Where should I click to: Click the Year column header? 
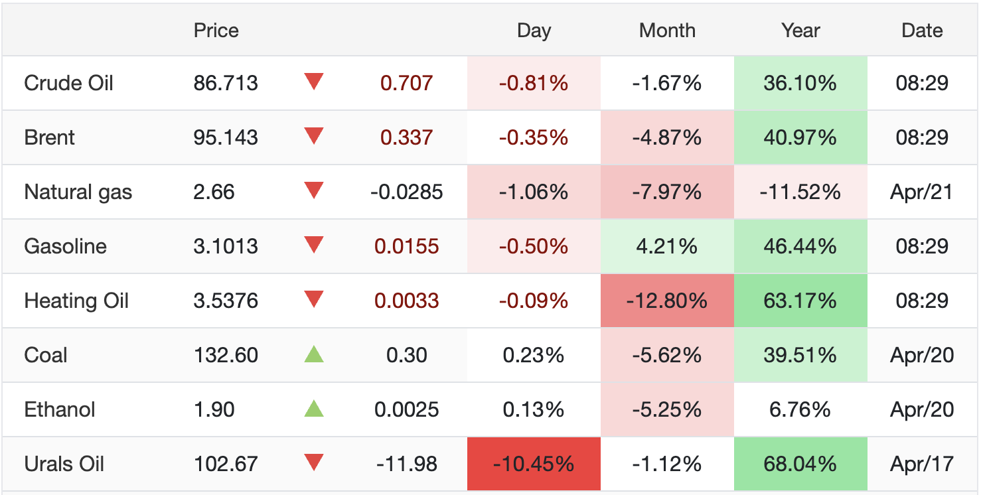pos(800,31)
